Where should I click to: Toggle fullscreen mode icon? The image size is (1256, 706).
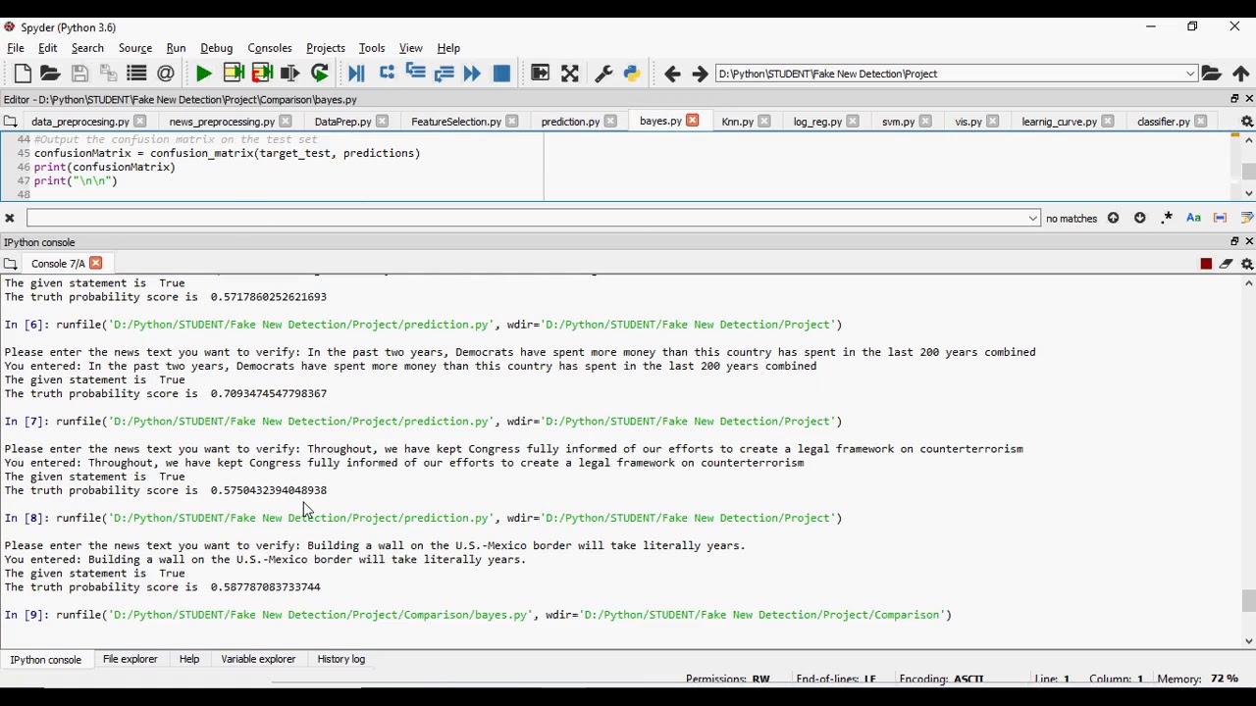point(569,74)
